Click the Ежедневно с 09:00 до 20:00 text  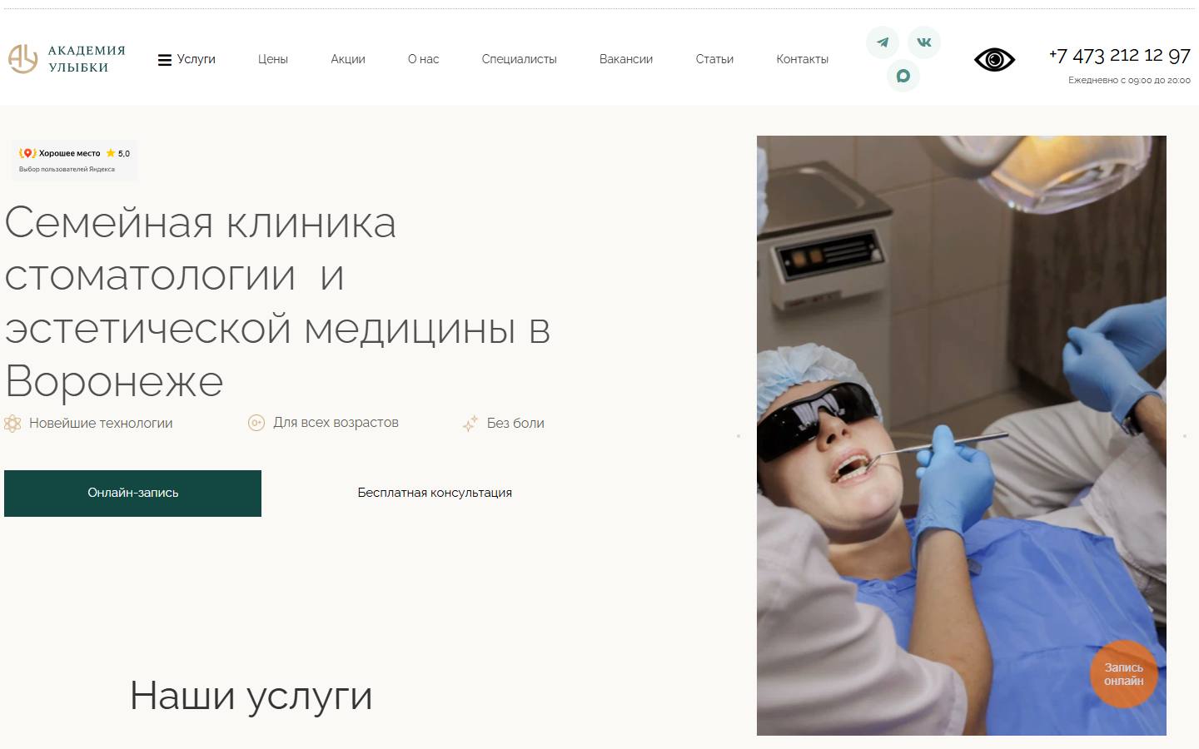(1129, 81)
